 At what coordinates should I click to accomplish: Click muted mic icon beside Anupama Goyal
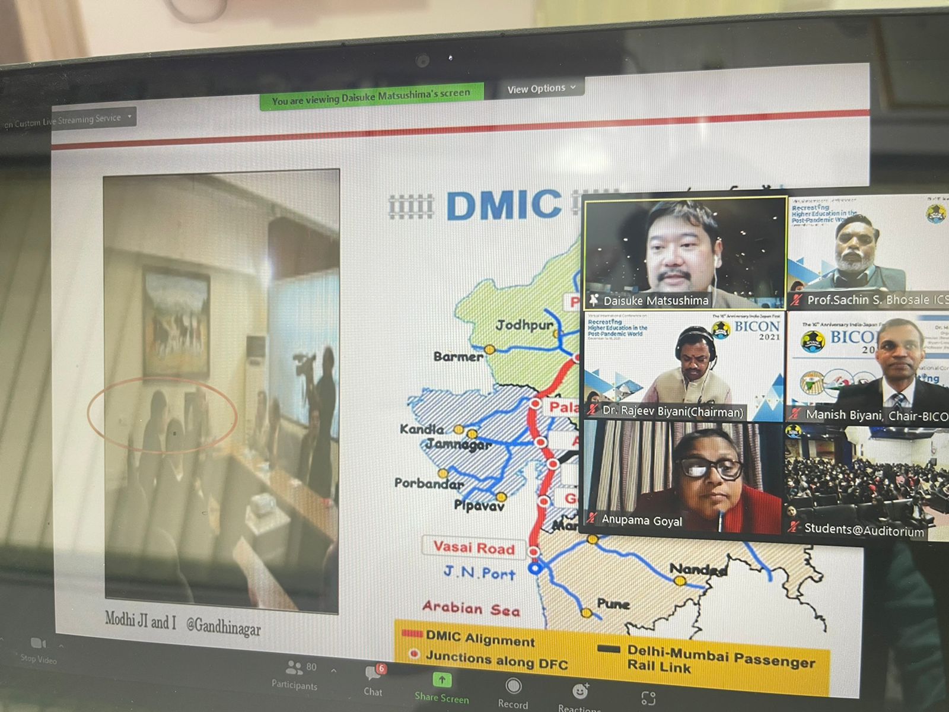tap(591, 518)
